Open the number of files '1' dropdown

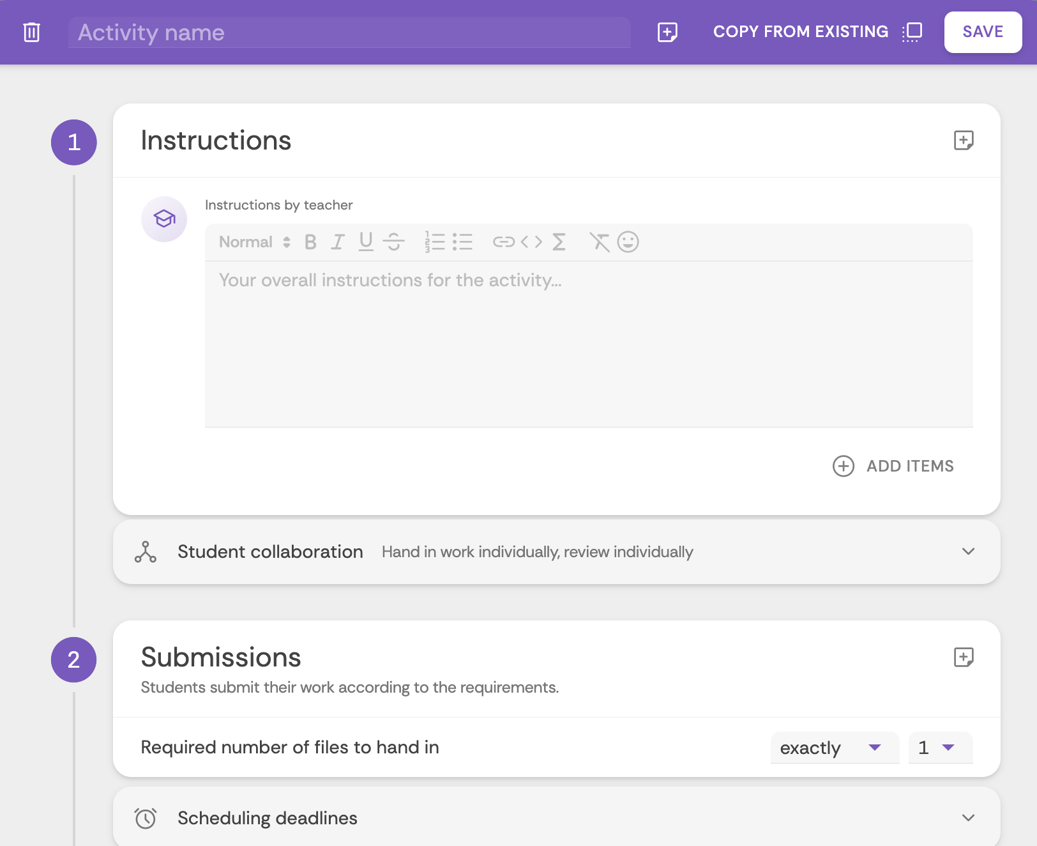[x=940, y=748]
